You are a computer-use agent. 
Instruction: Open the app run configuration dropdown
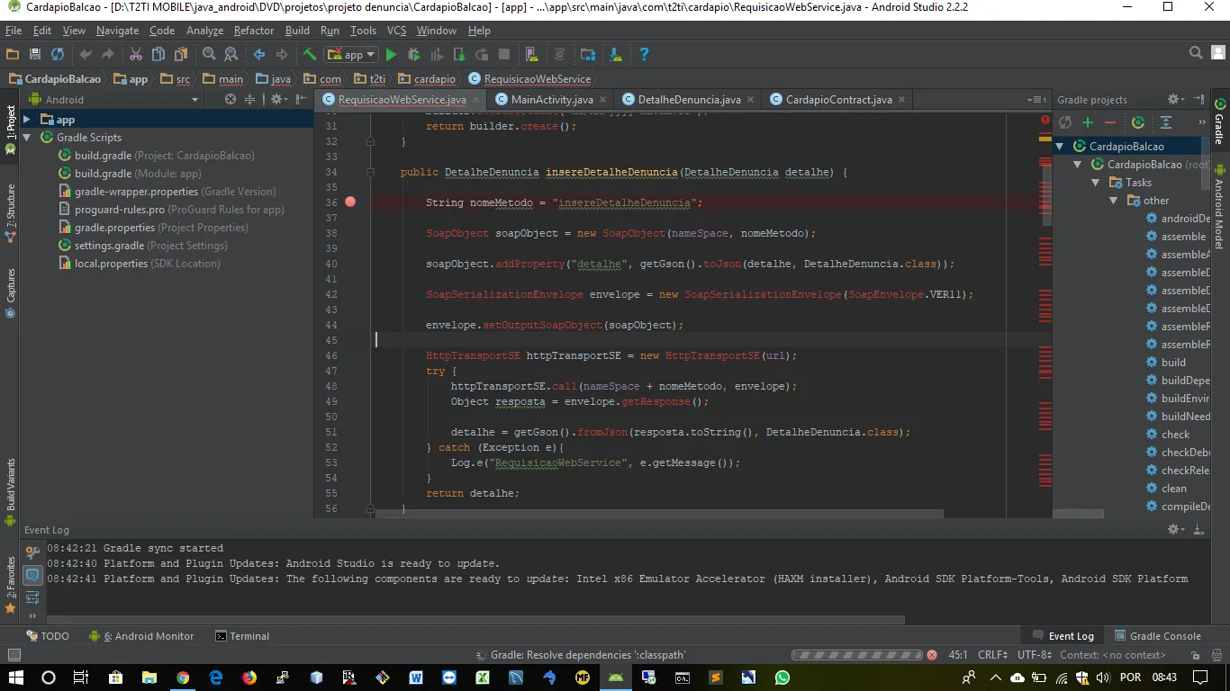coord(352,55)
